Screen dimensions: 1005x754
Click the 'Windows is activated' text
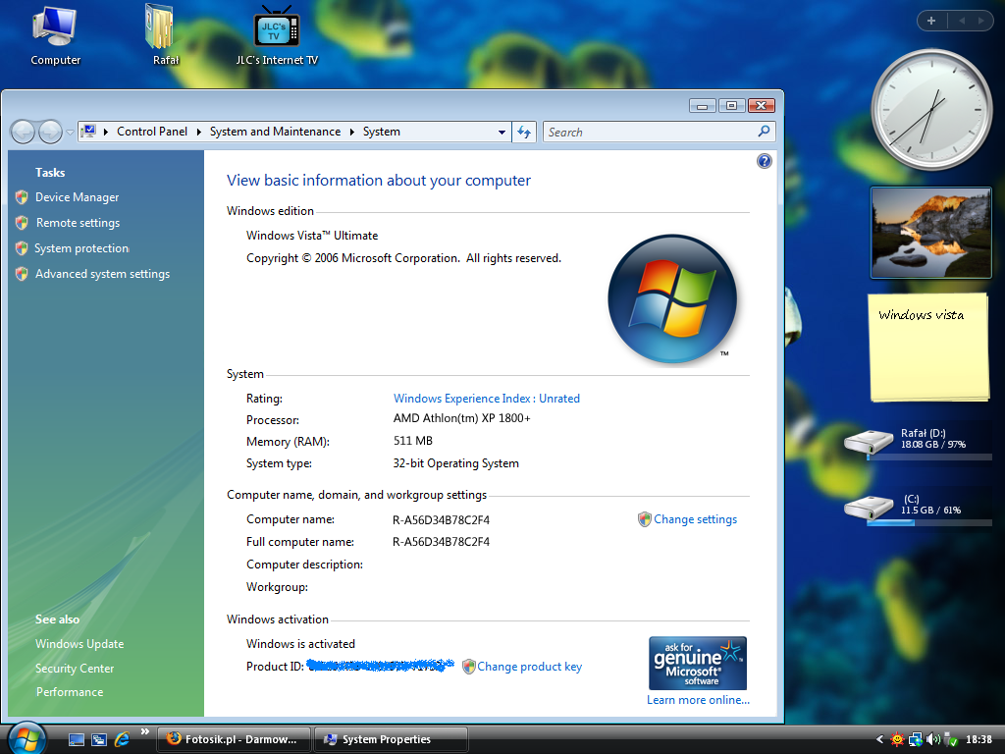[300, 644]
